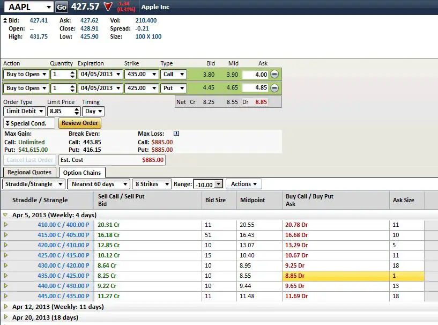Screen dimensions: 438x325
Task: Expand the Apr 20, 2013 expiration group
Action: [5, 317]
